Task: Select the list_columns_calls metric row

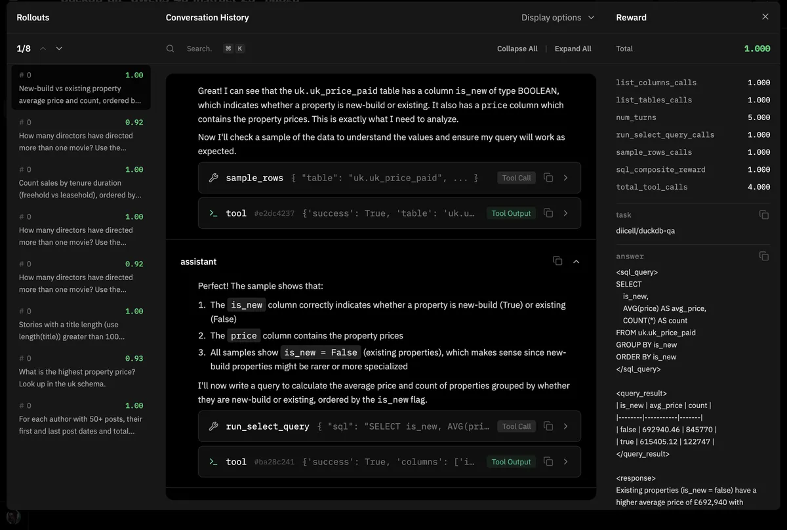Action: [x=693, y=83]
